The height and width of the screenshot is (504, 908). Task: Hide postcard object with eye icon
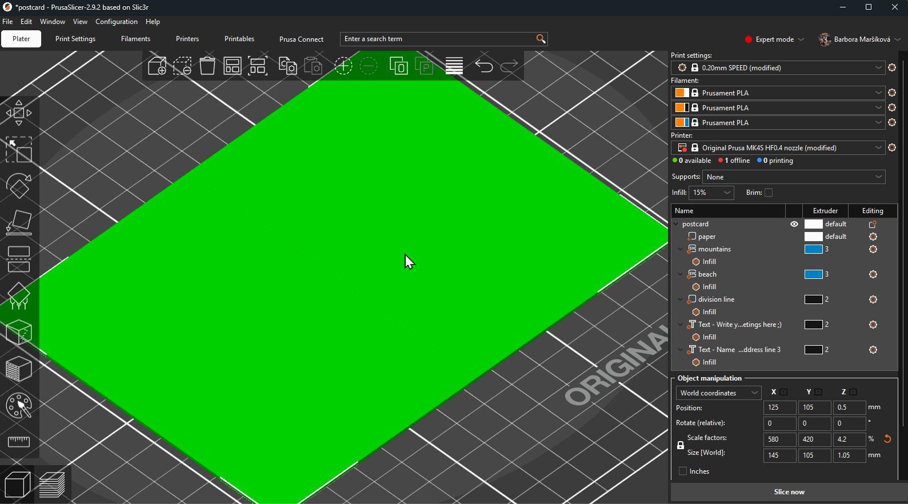coord(794,224)
